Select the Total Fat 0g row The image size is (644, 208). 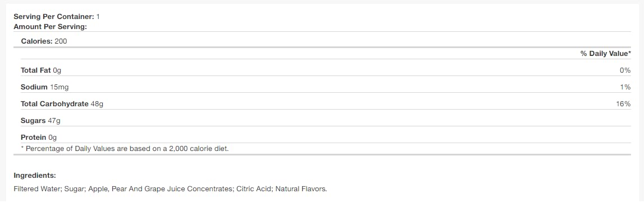click(322, 70)
